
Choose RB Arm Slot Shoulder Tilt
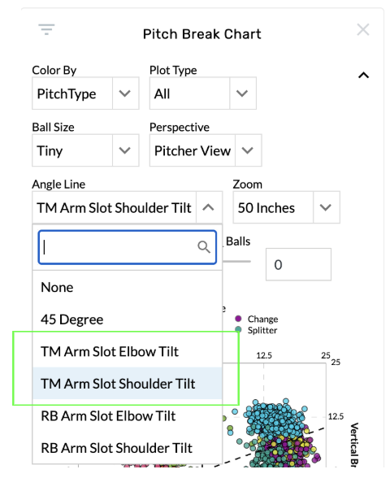(128, 448)
